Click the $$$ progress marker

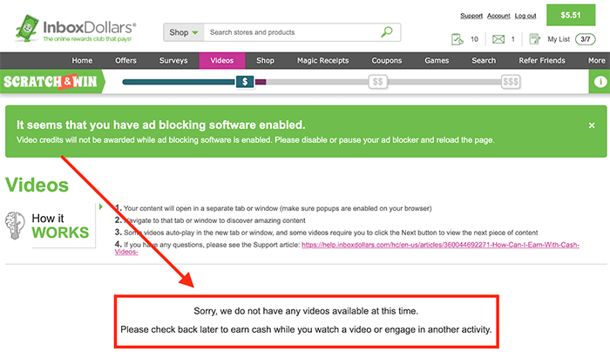pyautogui.click(x=511, y=82)
